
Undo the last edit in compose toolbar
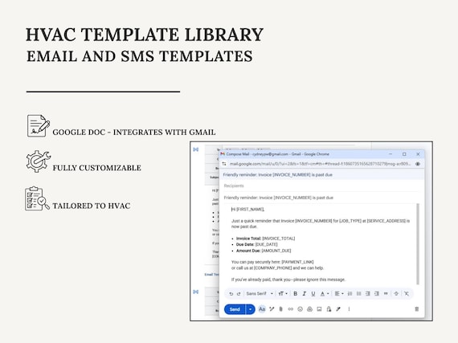coord(231,294)
